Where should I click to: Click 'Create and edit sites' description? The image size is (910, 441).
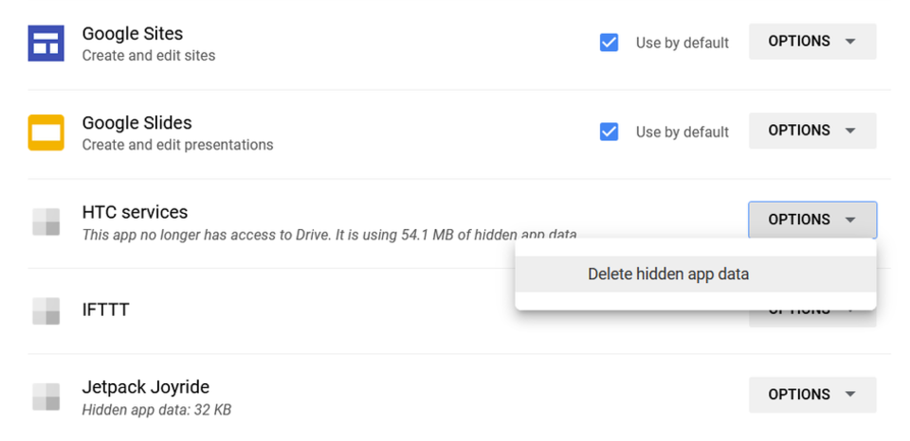[149, 56]
